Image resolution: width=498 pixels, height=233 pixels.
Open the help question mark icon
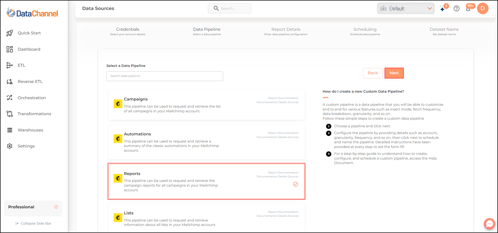pyautogui.click(x=457, y=9)
